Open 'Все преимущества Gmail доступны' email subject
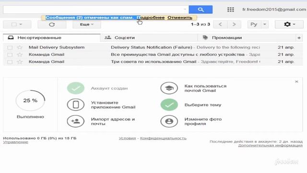This screenshot has width=307, height=173. click(x=177, y=54)
